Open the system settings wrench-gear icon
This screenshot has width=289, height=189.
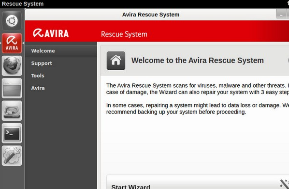(x=12, y=156)
